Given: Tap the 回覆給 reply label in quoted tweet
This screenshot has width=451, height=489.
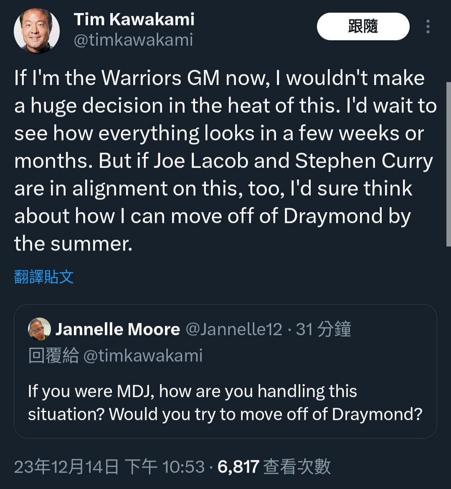Looking at the screenshot, I should (53, 356).
